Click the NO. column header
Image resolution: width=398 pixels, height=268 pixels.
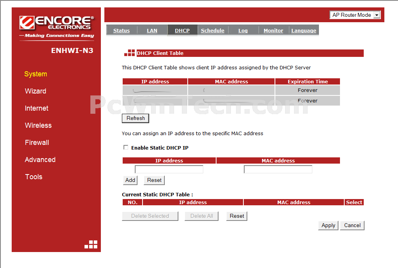tap(132, 202)
